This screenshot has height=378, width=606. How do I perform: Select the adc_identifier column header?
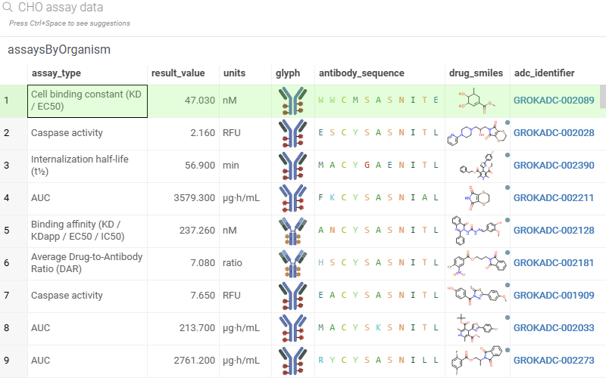click(x=544, y=73)
